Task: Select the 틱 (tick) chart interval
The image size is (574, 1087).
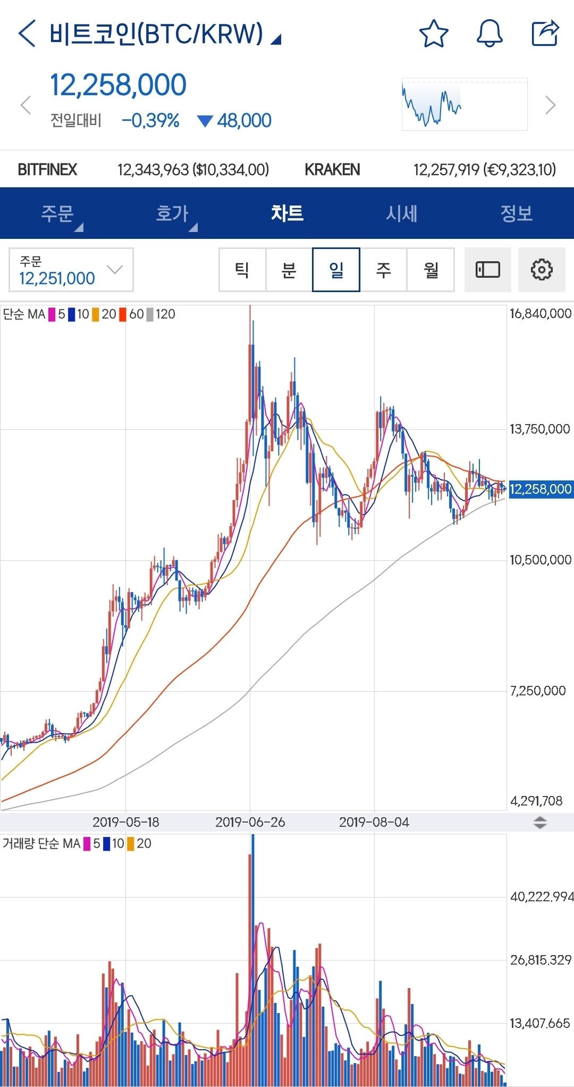Action: click(x=242, y=270)
